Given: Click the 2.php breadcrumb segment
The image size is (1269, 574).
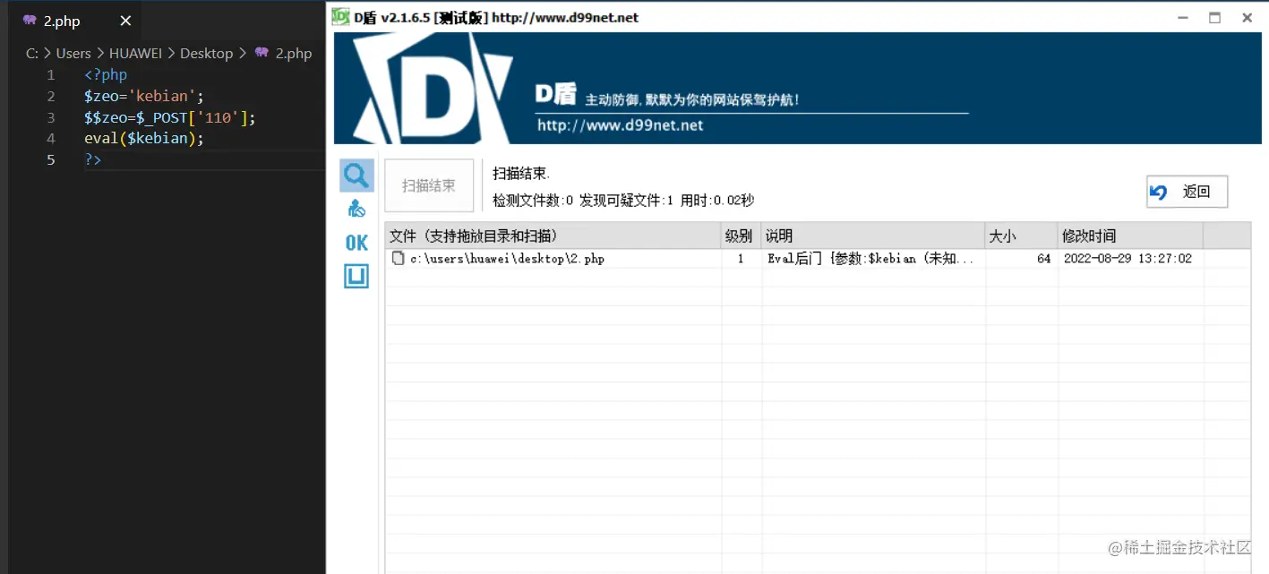Looking at the screenshot, I should pyautogui.click(x=293, y=53).
